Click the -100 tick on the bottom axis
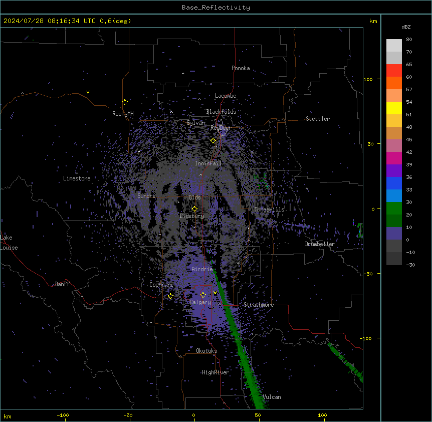 click(x=63, y=415)
